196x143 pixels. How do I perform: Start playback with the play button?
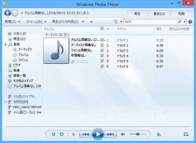point(98,134)
